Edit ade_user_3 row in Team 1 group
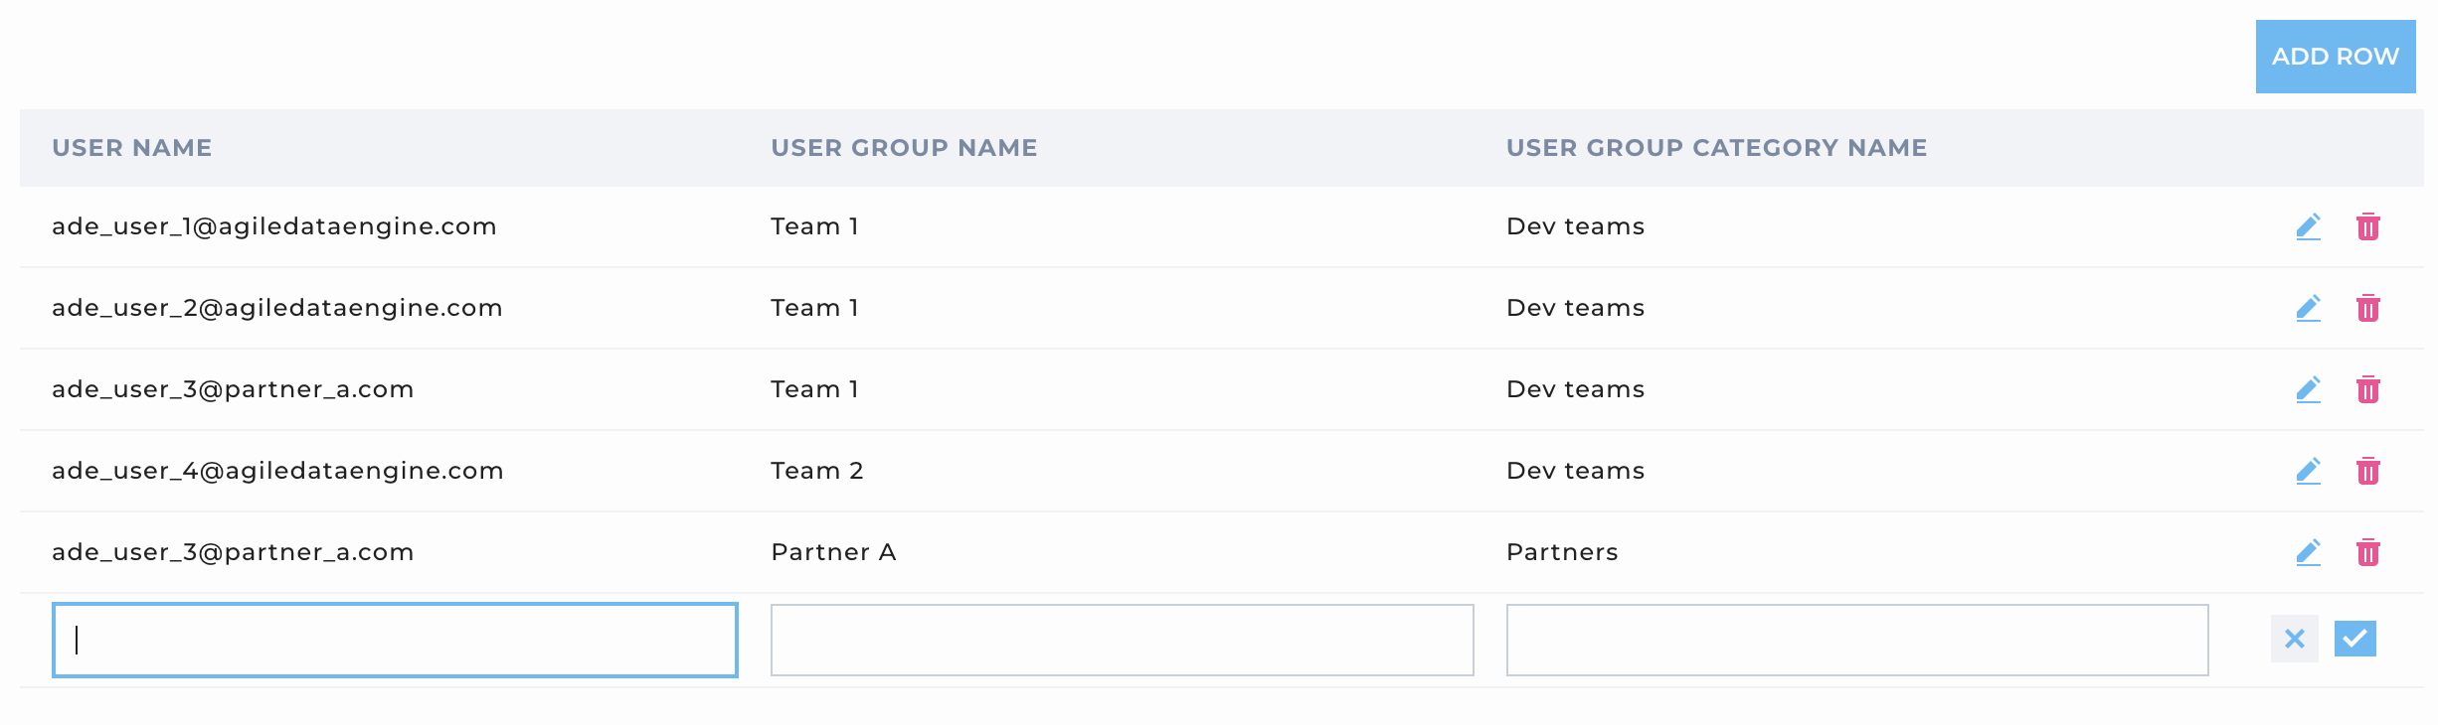 pyautogui.click(x=2308, y=389)
